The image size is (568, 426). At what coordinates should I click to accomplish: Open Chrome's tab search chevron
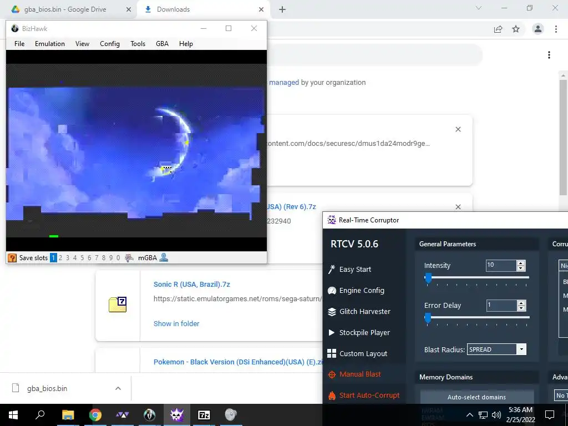click(479, 8)
